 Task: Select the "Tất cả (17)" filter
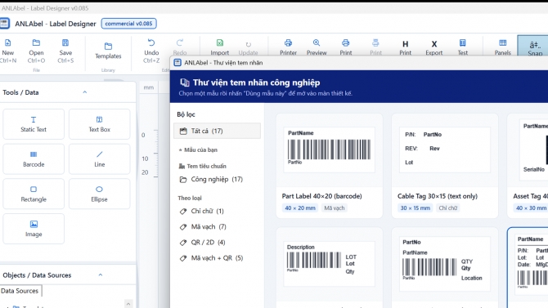click(x=217, y=131)
